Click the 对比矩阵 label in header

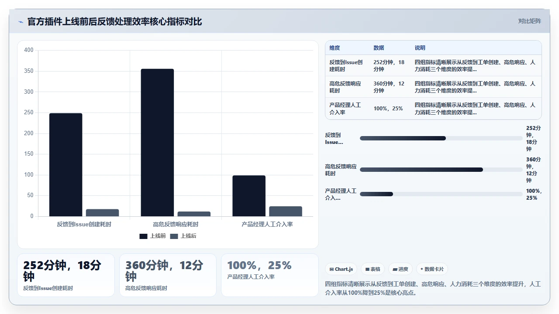coord(529,21)
